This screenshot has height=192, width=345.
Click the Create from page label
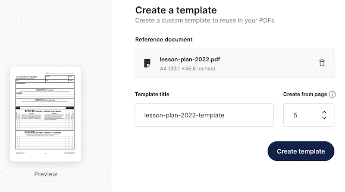tap(304, 94)
